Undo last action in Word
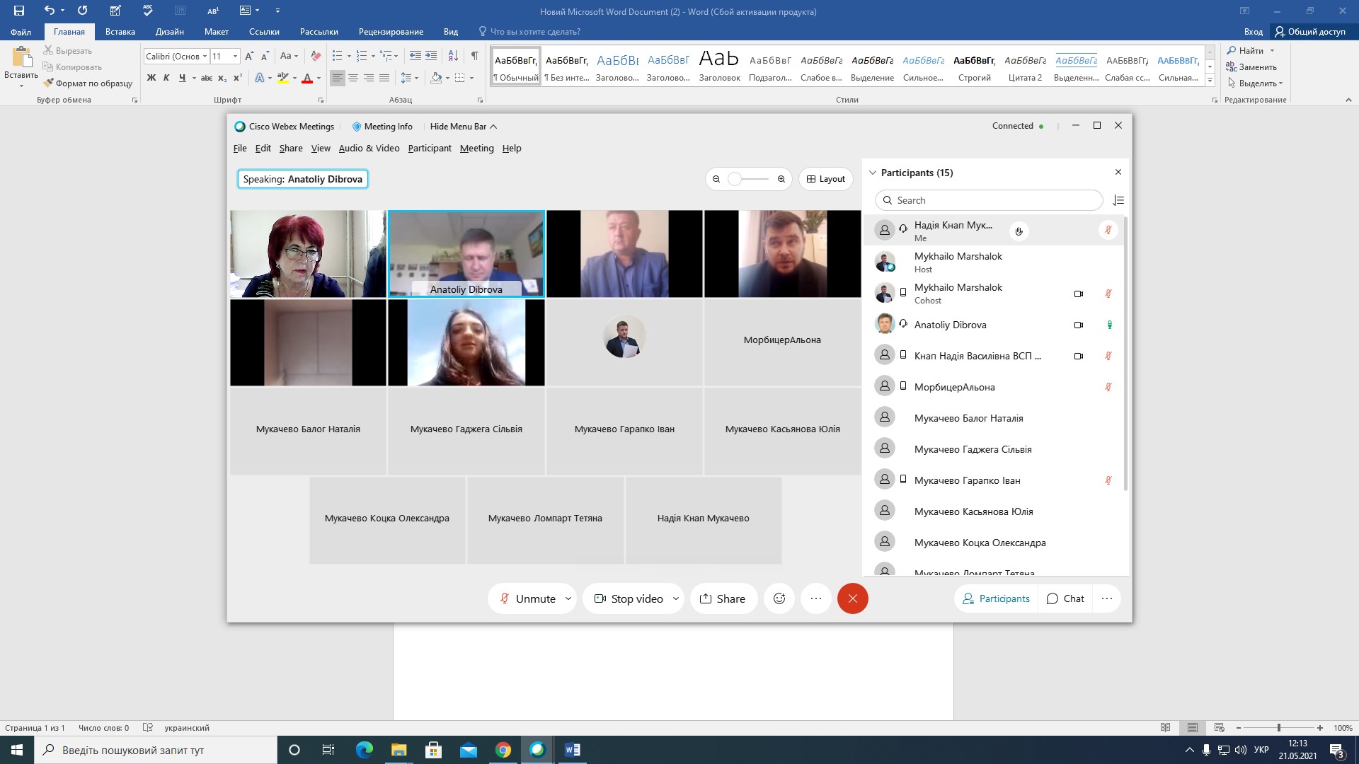This screenshot has height=764, width=1359. click(49, 11)
